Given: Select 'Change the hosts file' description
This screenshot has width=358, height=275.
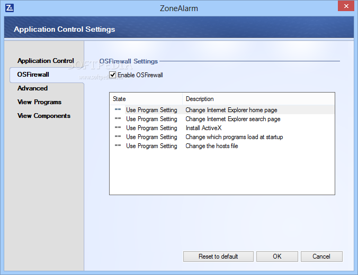Looking at the screenshot, I should [x=212, y=146].
